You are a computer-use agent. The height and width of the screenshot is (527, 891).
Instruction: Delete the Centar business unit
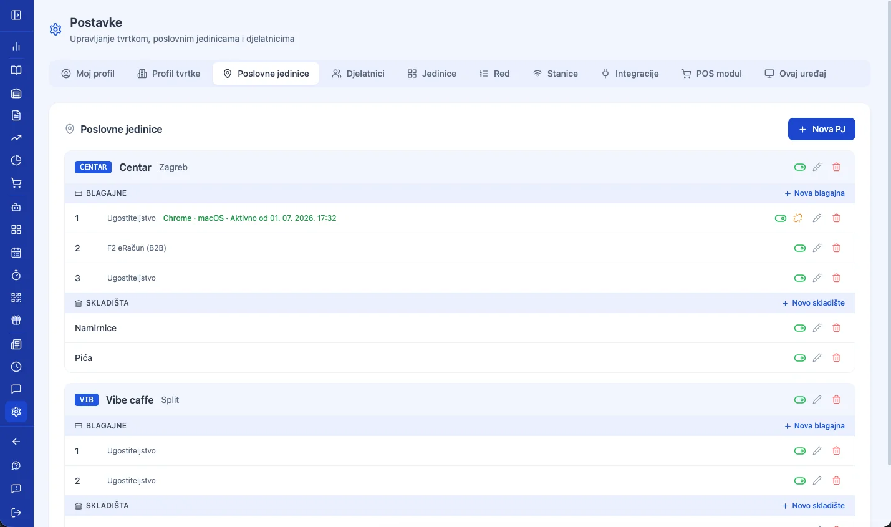pyautogui.click(x=837, y=167)
